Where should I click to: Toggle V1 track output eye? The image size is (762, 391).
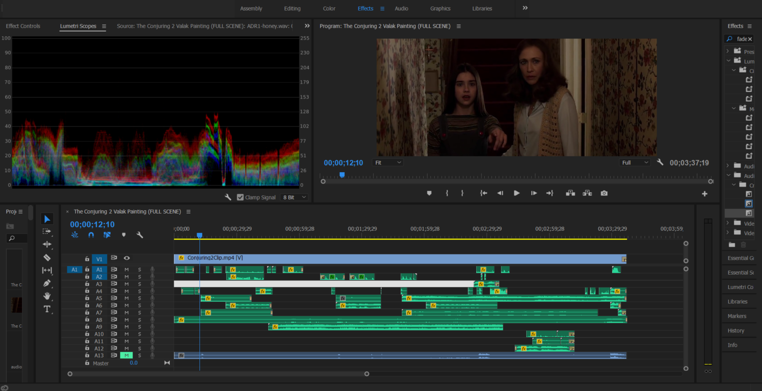pos(127,258)
